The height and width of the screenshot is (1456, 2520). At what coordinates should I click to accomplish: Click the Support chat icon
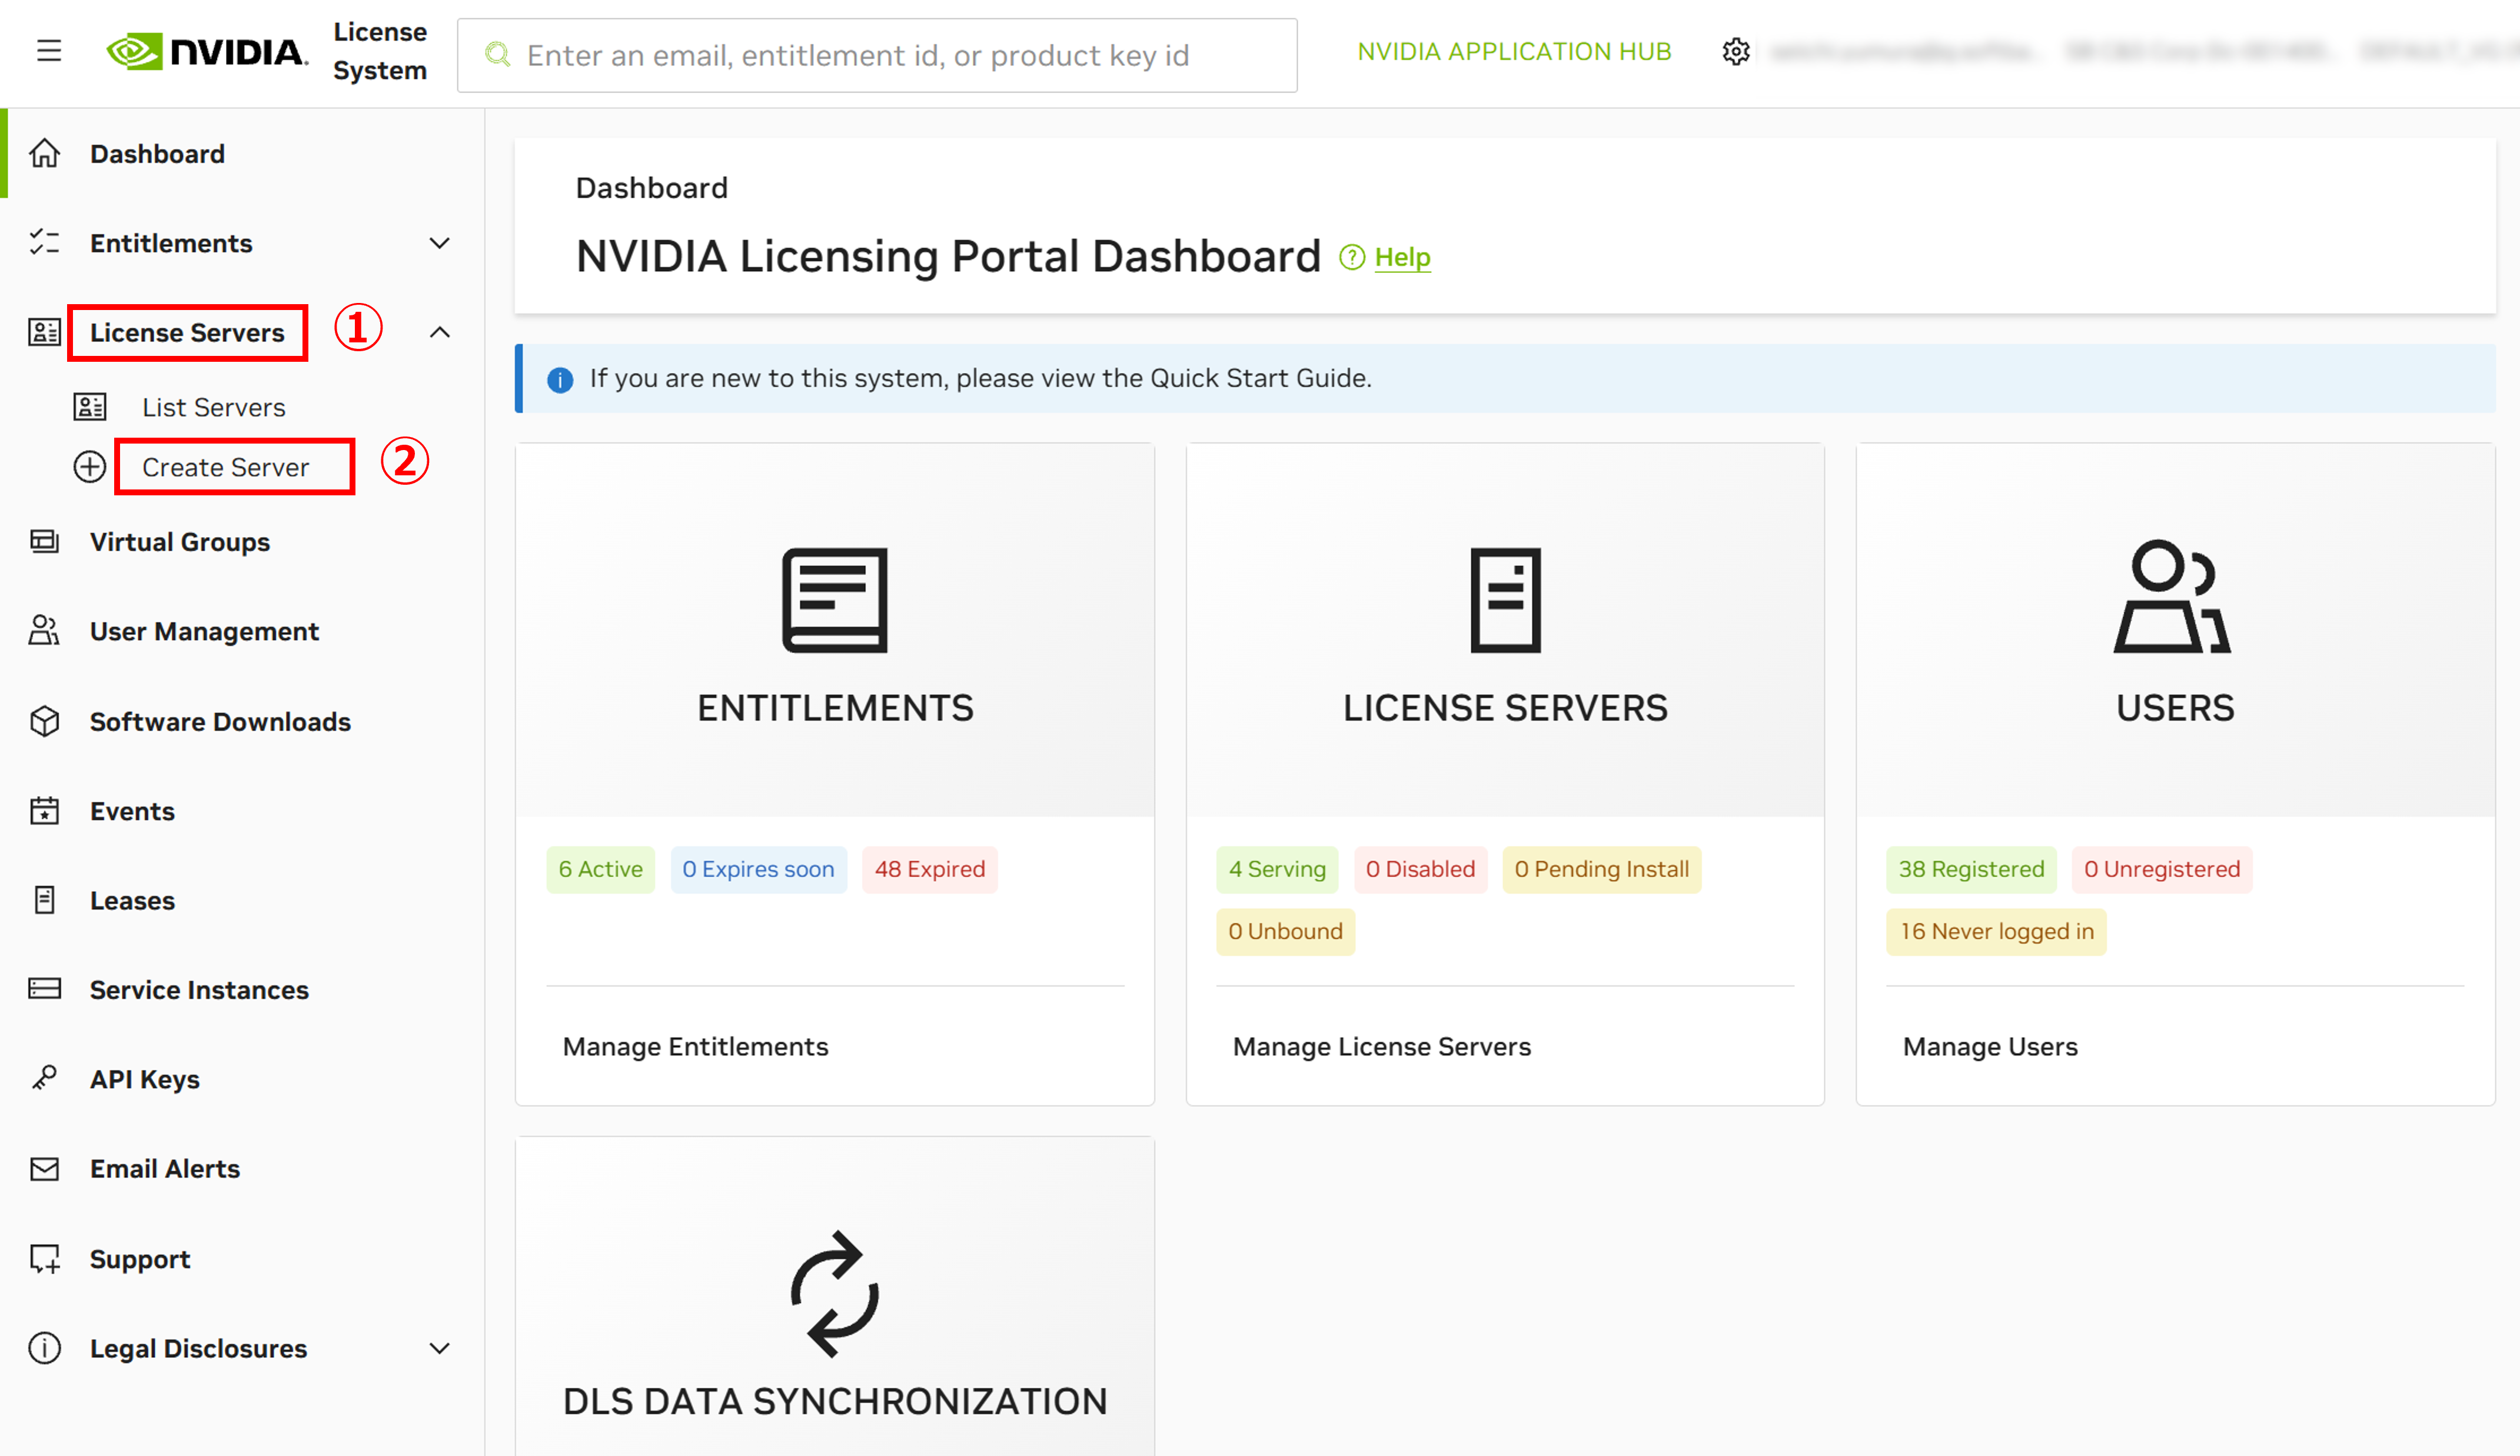pos(45,1258)
